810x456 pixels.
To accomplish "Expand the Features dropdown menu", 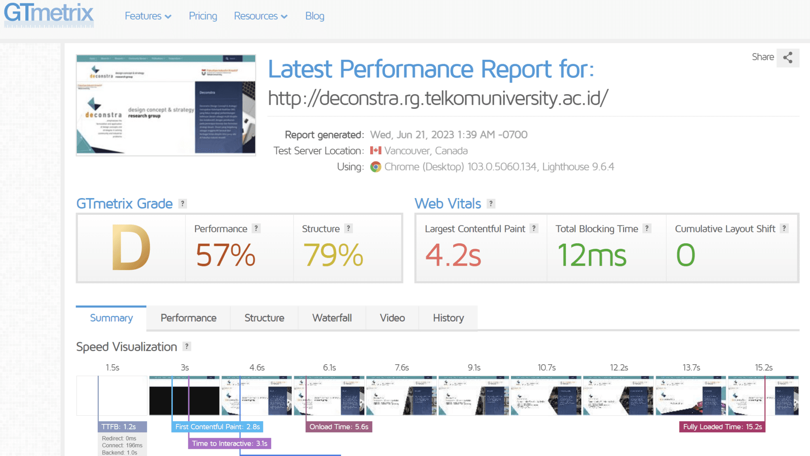I will (x=148, y=16).
